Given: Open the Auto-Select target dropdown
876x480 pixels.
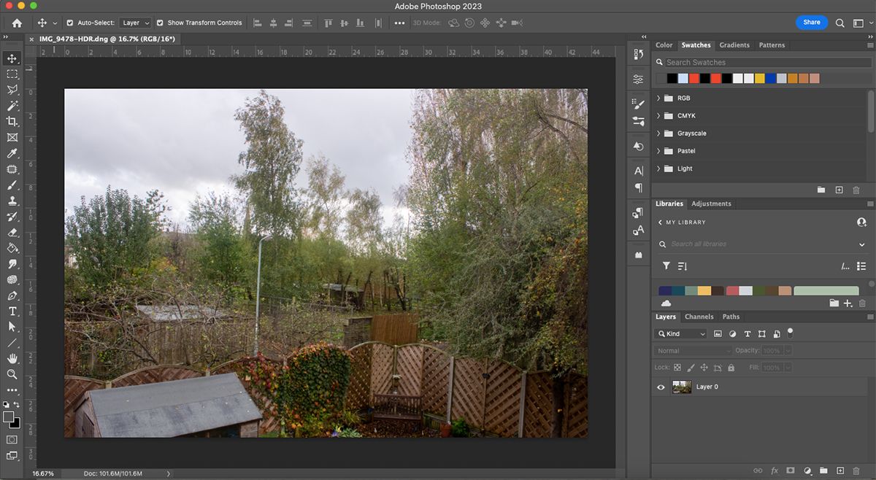Looking at the screenshot, I should pos(135,23).
